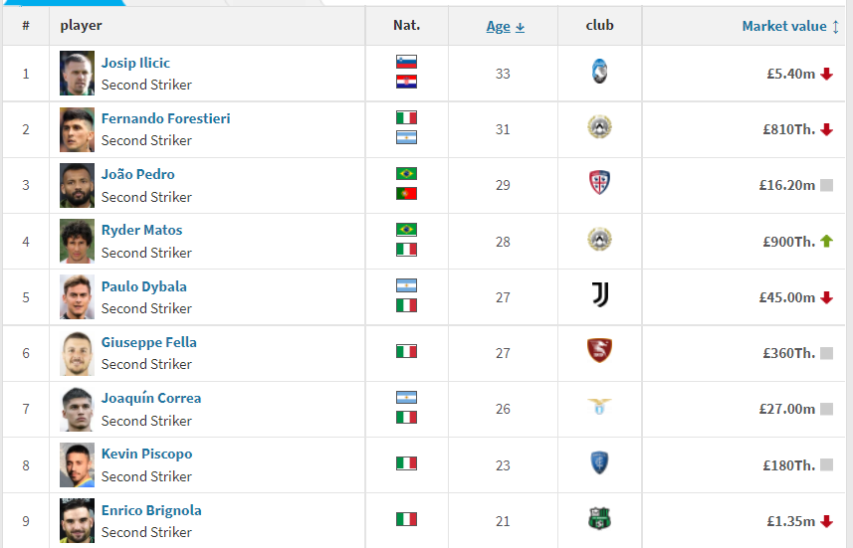Viewport: 853px width, 548px height.
Task: Open João Pedro player link
Action: [137, 174]
